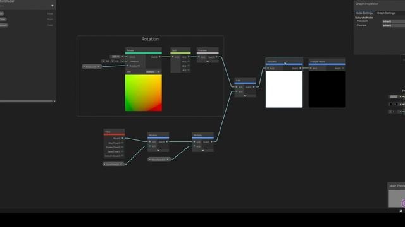The width and height of the screenshot is (405, 227).
Task: Click the Out port of the Preview node
Action: (x=216, y=57)
